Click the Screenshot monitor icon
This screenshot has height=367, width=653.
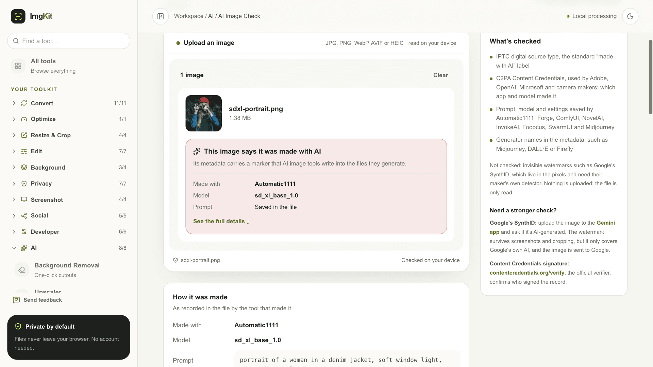(24, 199)
